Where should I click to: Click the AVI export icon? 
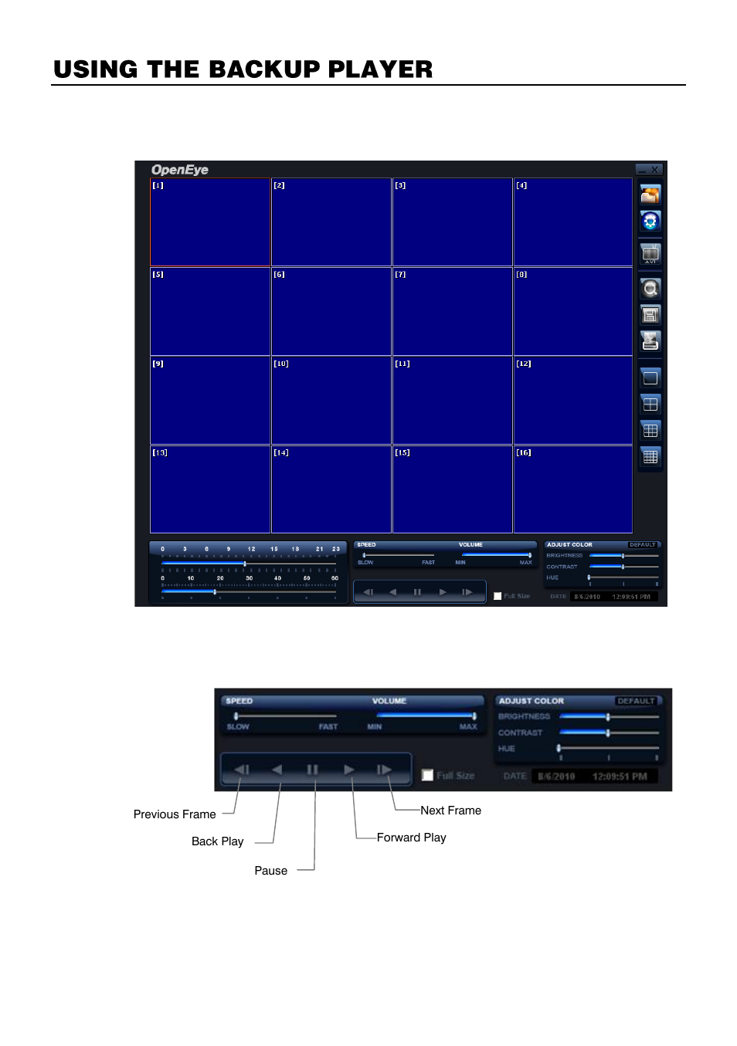[x=650, y=253]
